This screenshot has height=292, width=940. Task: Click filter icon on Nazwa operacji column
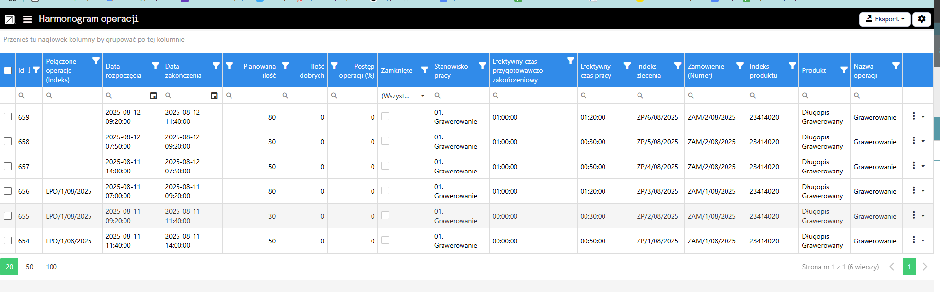click(x=896, y=66)
